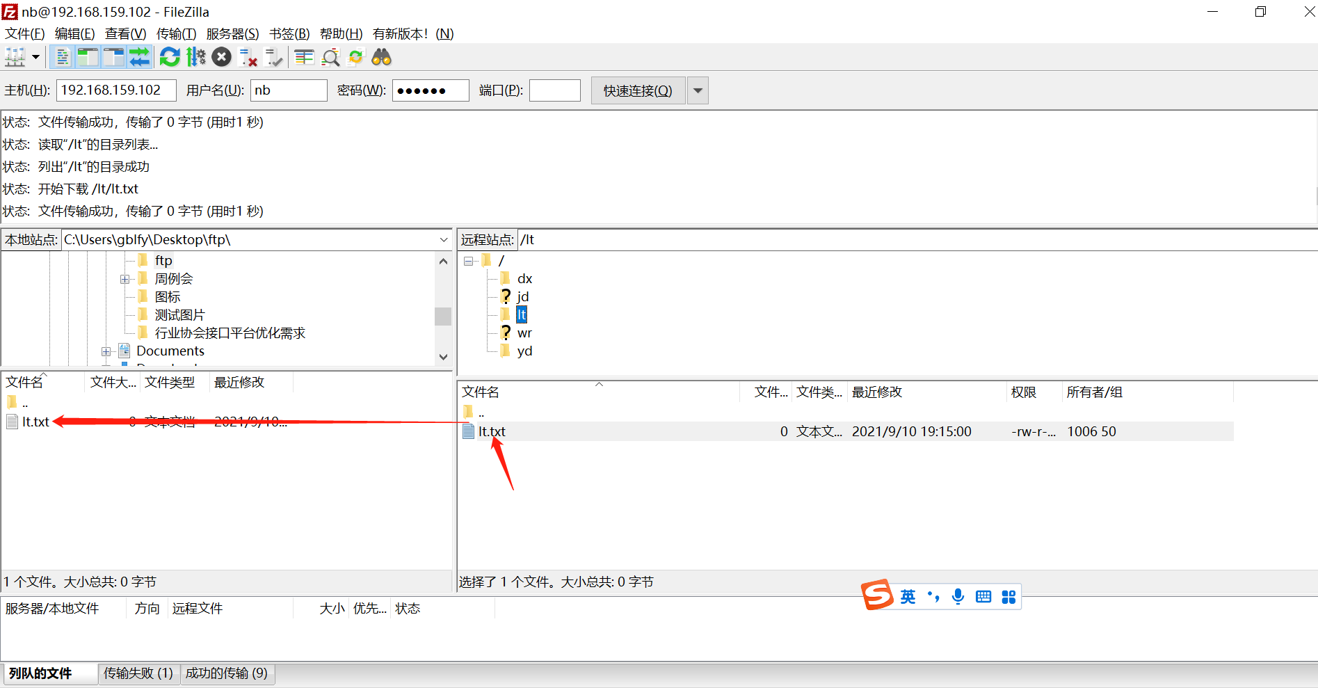The width and height of the screenshot is (1318, 688).
Task: Select the remote lt folder
Action: (x=522, y=315)
